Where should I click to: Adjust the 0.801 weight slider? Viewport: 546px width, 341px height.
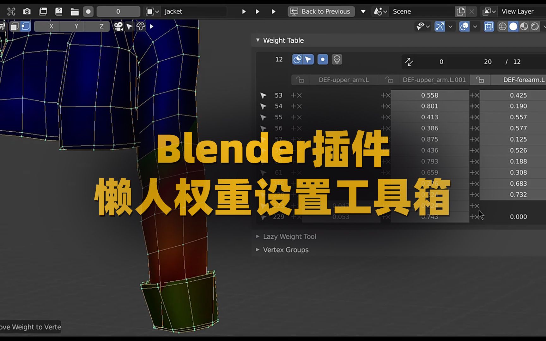coord(430,106)
